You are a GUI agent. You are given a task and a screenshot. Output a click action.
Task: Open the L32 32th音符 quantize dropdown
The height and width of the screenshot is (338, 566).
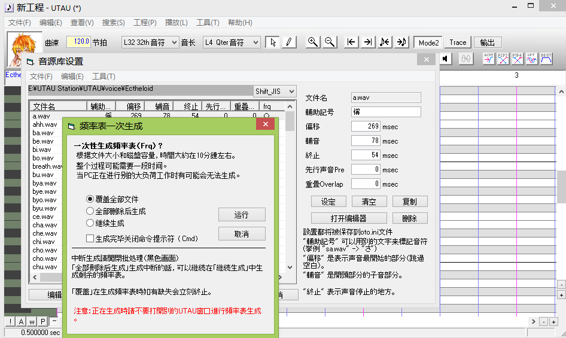[x=150, y=42]
